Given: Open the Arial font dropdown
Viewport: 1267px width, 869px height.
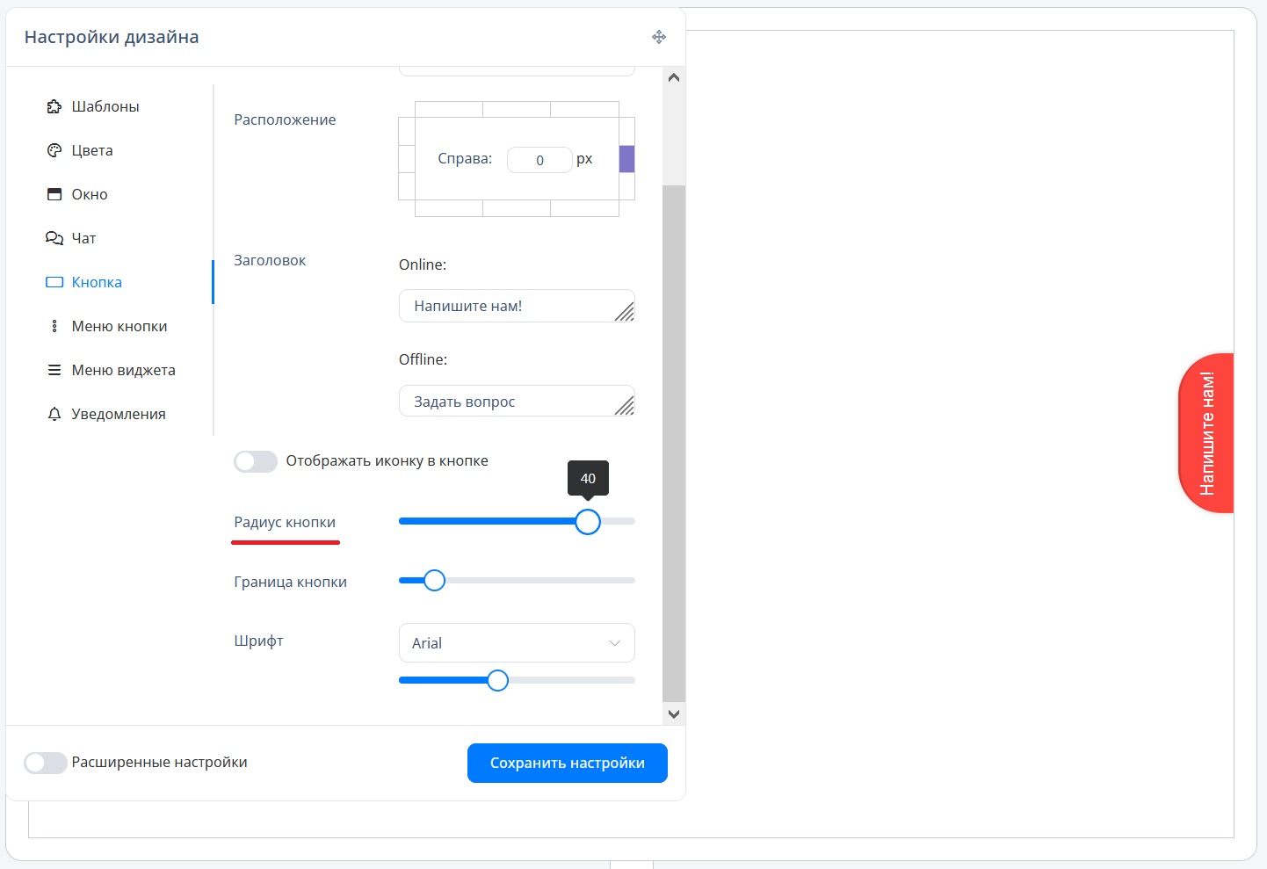Looking at the screenshot, I should (x=517, y=643).
